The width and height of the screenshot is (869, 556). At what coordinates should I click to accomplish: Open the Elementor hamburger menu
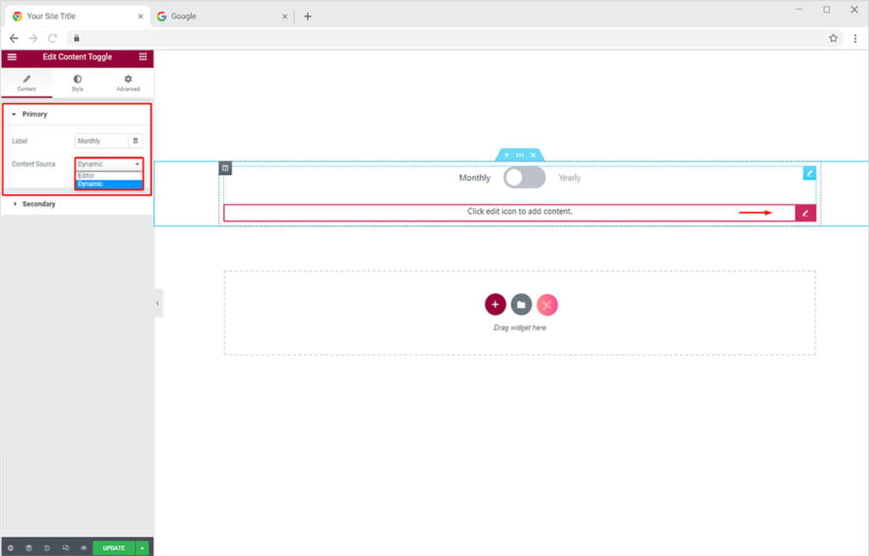pyautogui.click(x=12, y=57)
